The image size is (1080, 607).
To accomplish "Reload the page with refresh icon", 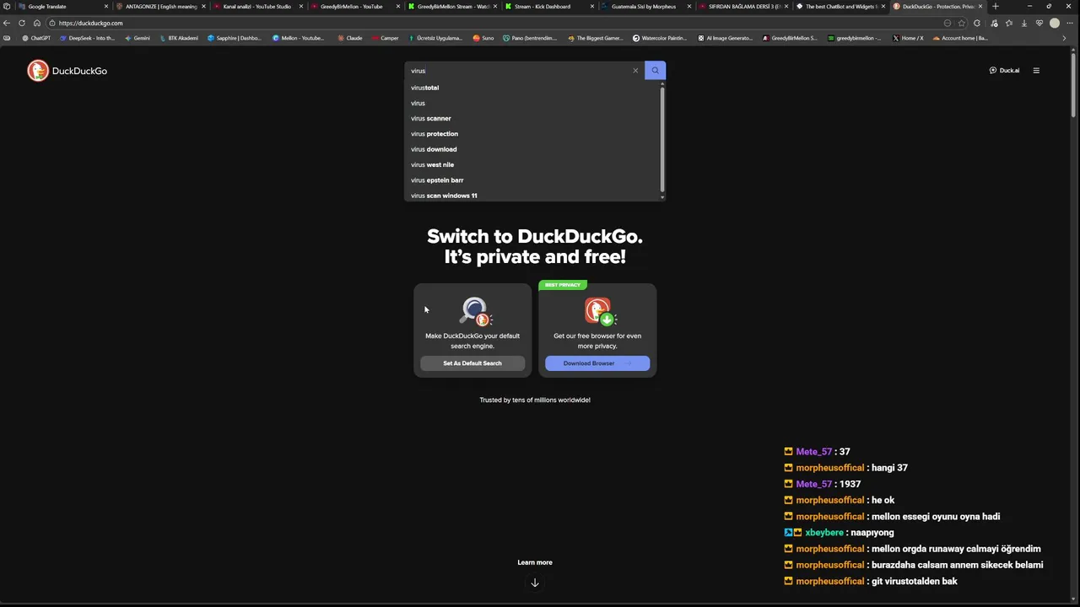I will point(22,23).
